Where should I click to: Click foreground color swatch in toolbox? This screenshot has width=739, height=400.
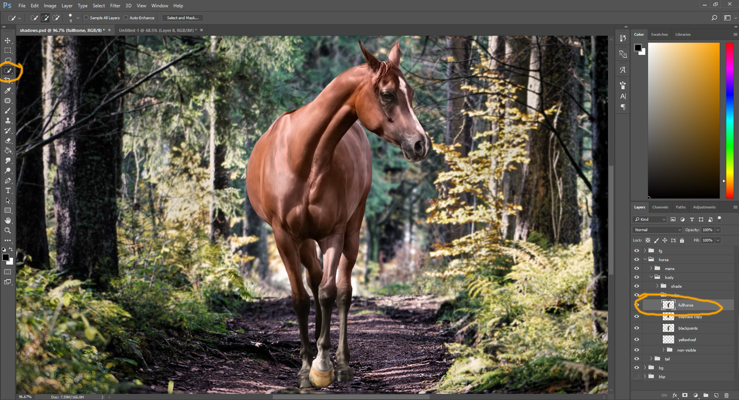pos(6,257)
